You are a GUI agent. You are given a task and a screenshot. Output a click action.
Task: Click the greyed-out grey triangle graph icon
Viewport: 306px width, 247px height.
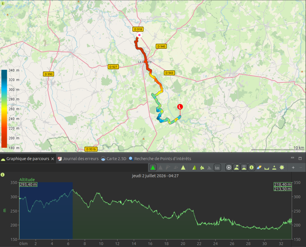(x=160, y=167)
